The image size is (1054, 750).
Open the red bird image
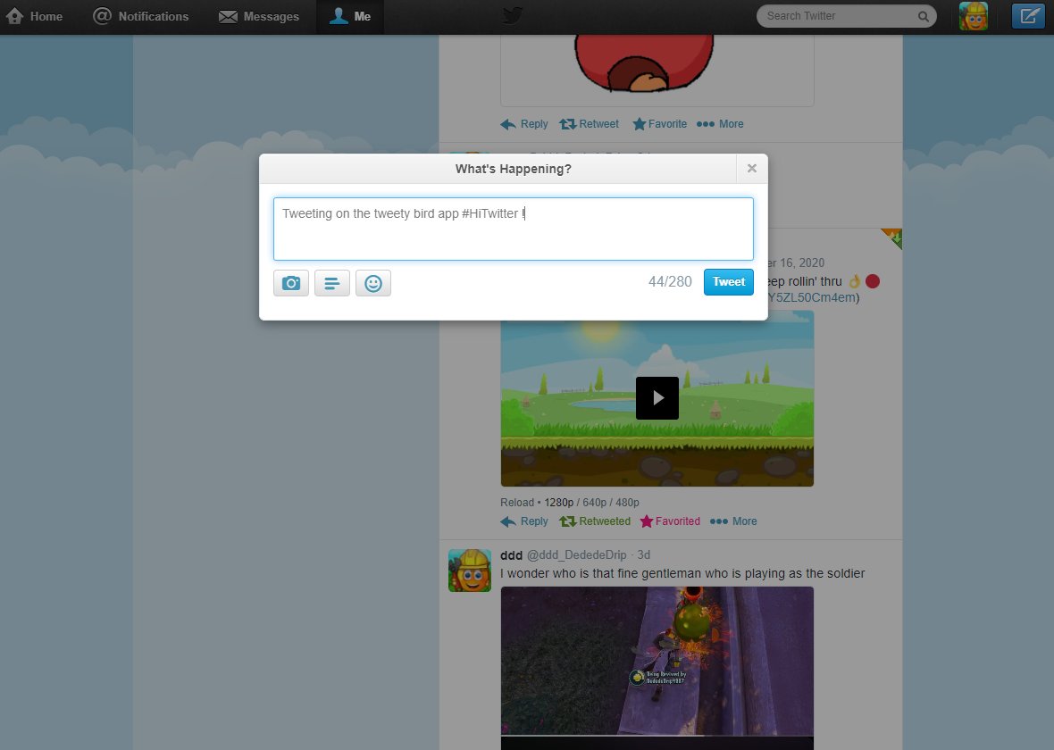657,71
